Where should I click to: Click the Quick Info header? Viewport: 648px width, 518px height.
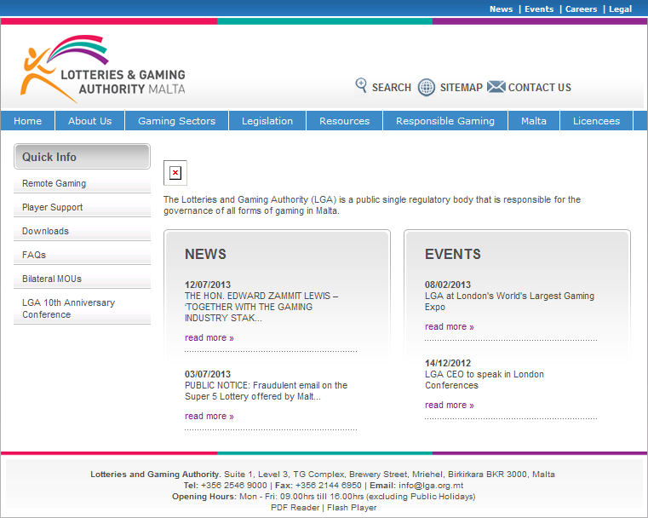[82, 157]
